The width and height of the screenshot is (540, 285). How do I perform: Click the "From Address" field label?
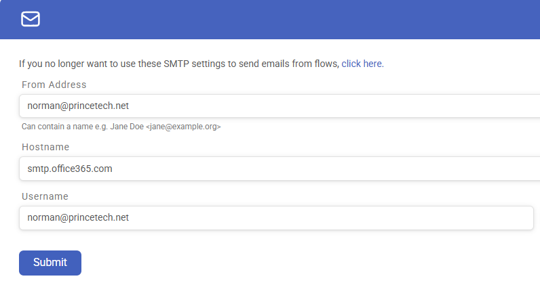click(x=54, y=85)
